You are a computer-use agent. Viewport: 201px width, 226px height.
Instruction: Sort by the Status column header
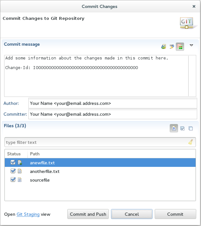[16, 154]
